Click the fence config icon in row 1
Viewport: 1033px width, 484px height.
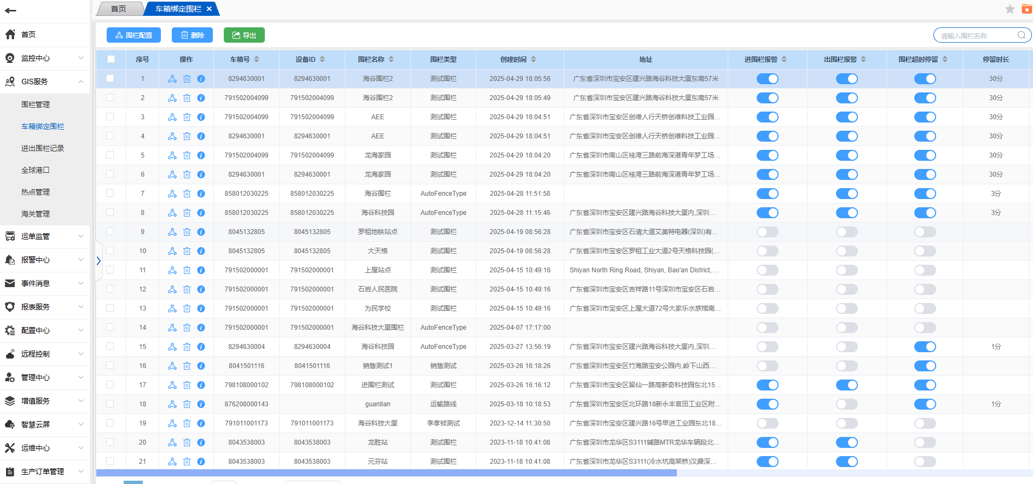click(x=172, y=79)
